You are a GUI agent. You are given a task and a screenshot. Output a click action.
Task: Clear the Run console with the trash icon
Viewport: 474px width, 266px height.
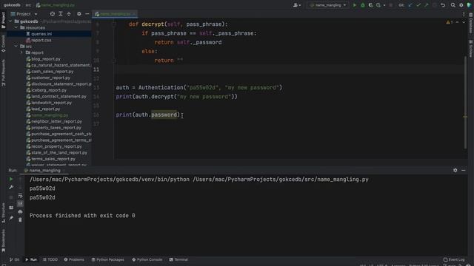click(20, 220)
